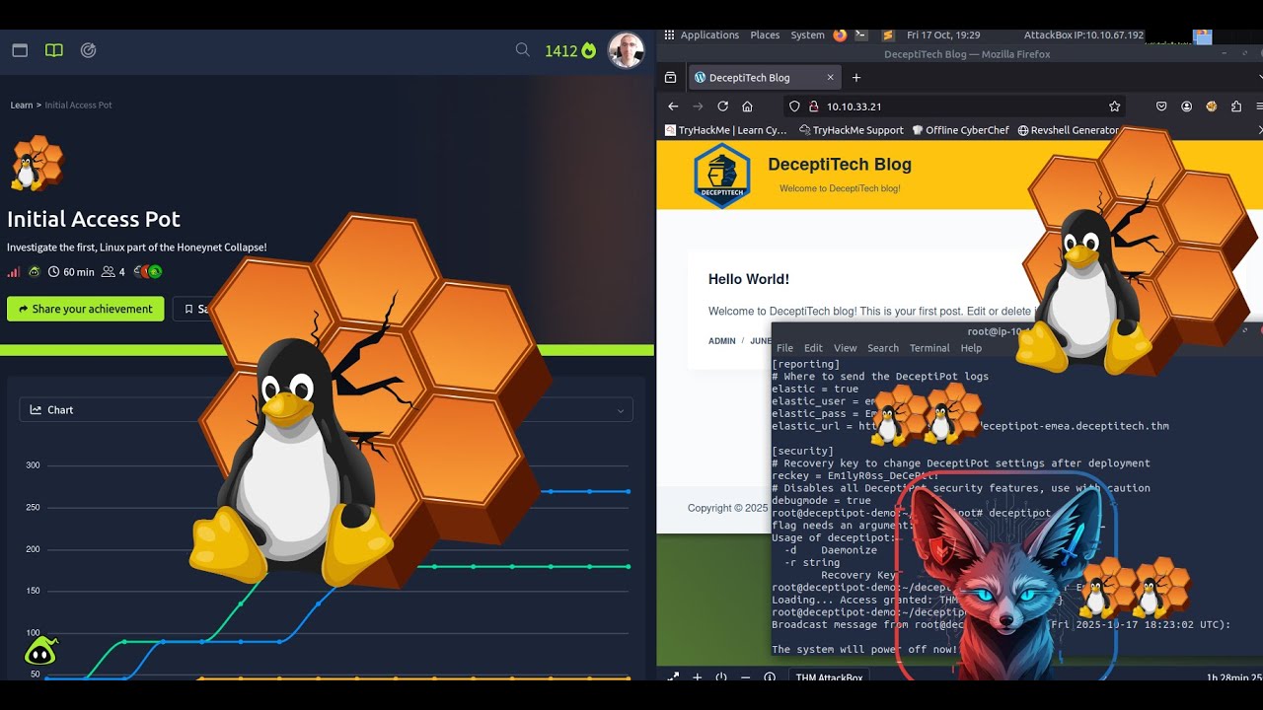The image size is (1263, 710).
Task: Open the dashboard icon in TryHackMe navbar
Action: tap(20, 50)
